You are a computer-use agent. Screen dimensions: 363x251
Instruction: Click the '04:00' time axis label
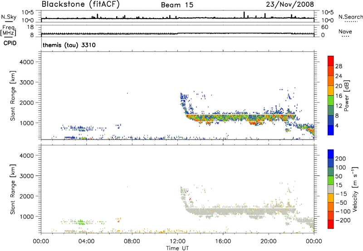coord(87,241)
